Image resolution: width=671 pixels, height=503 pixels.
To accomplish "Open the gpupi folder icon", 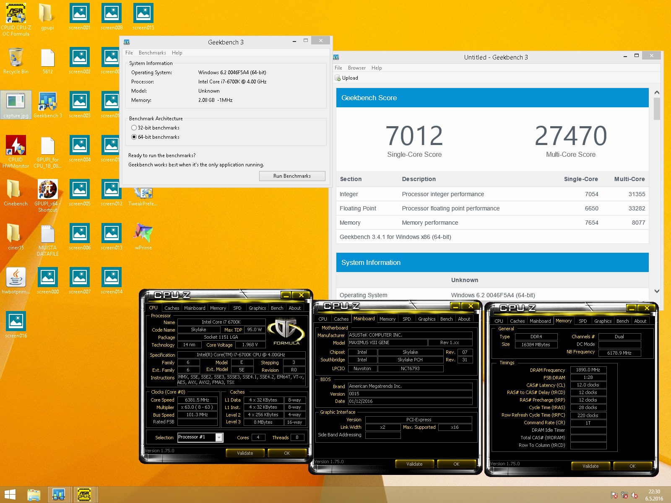I will pyautogui.click(x=47, y=17).
